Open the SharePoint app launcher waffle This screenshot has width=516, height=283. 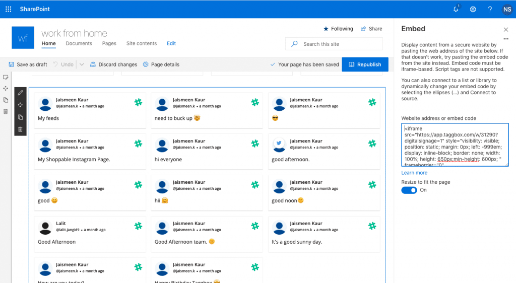point(8,9)
